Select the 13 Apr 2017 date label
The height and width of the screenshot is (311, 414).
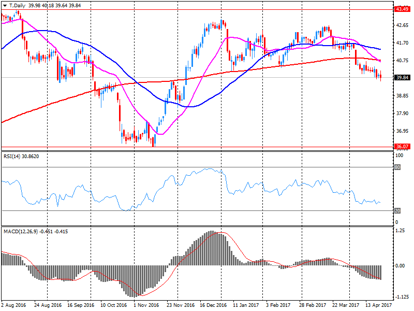coord(379,305)
